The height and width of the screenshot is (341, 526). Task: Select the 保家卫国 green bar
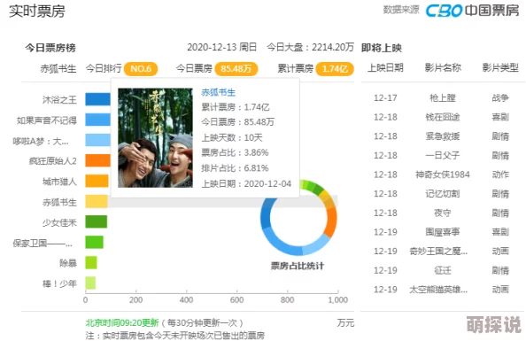(94, 243)
